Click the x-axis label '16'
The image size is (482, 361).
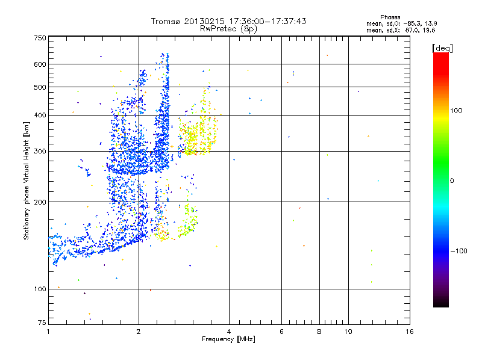[x=410, y=332]
